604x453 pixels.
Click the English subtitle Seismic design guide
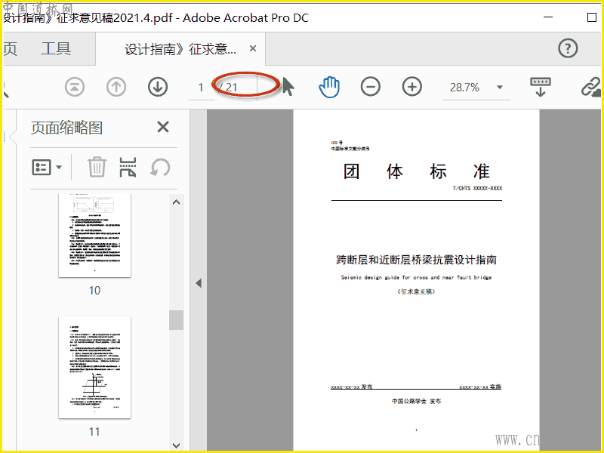[417, 277]
